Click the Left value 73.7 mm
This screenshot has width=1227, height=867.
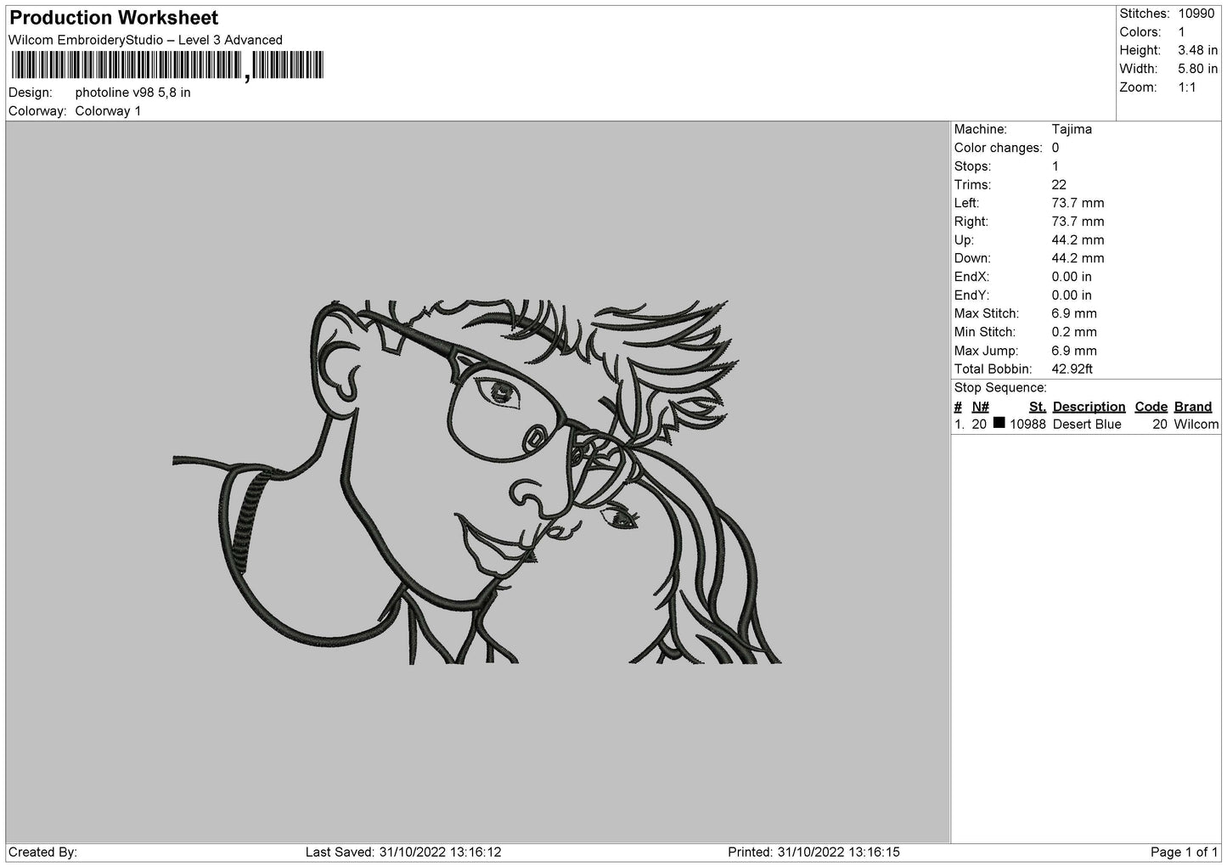pyautogui.click(x=1078, y=203)
